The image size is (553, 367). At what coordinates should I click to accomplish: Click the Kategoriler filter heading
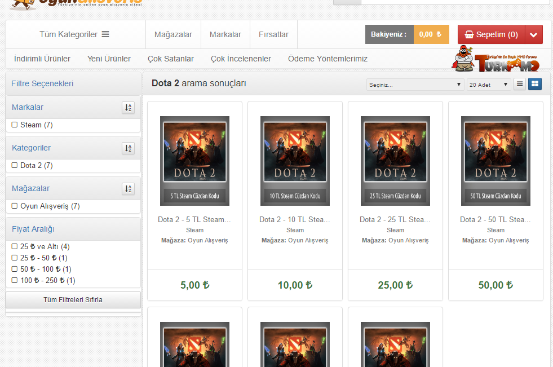(x=31, y=148)
